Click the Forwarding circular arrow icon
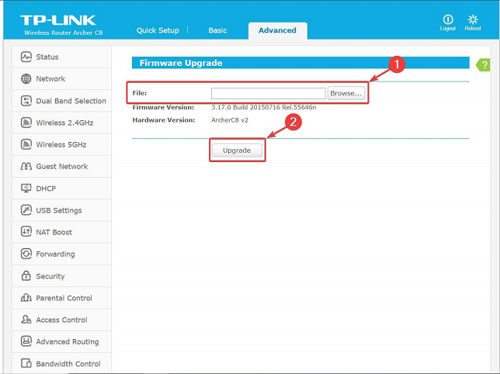 pos(26,254)
